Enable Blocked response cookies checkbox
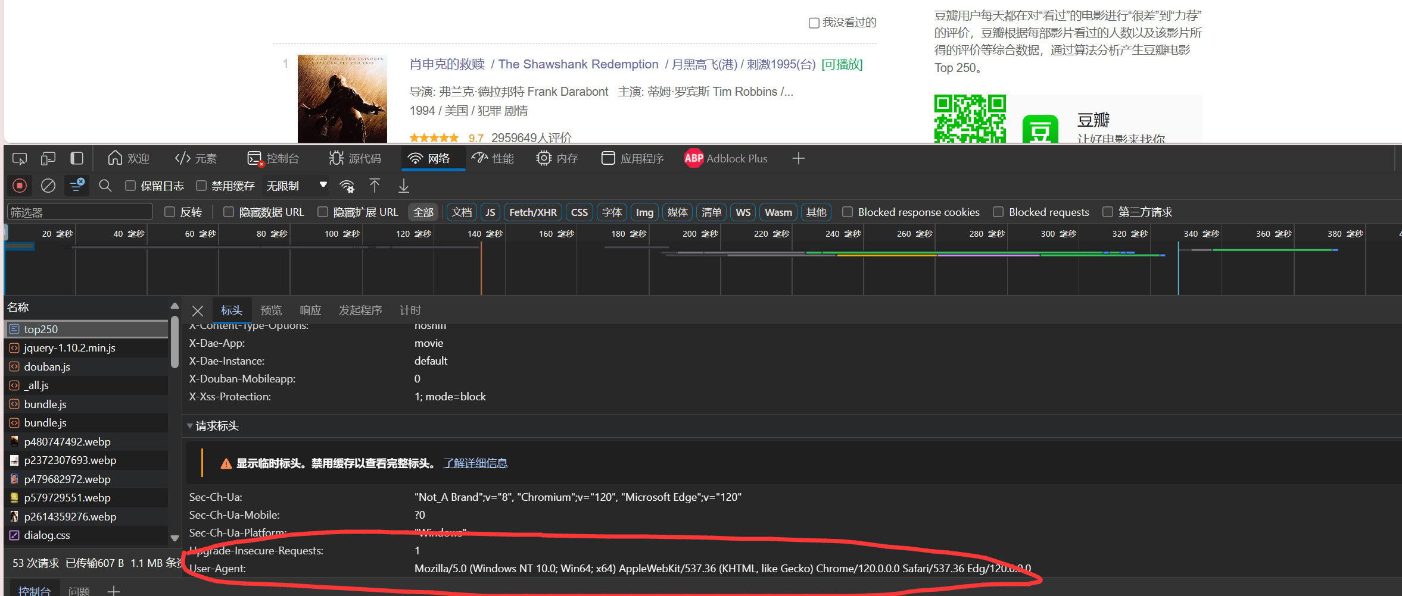The width and height of the screenshot is (1402, 596). 848,212
